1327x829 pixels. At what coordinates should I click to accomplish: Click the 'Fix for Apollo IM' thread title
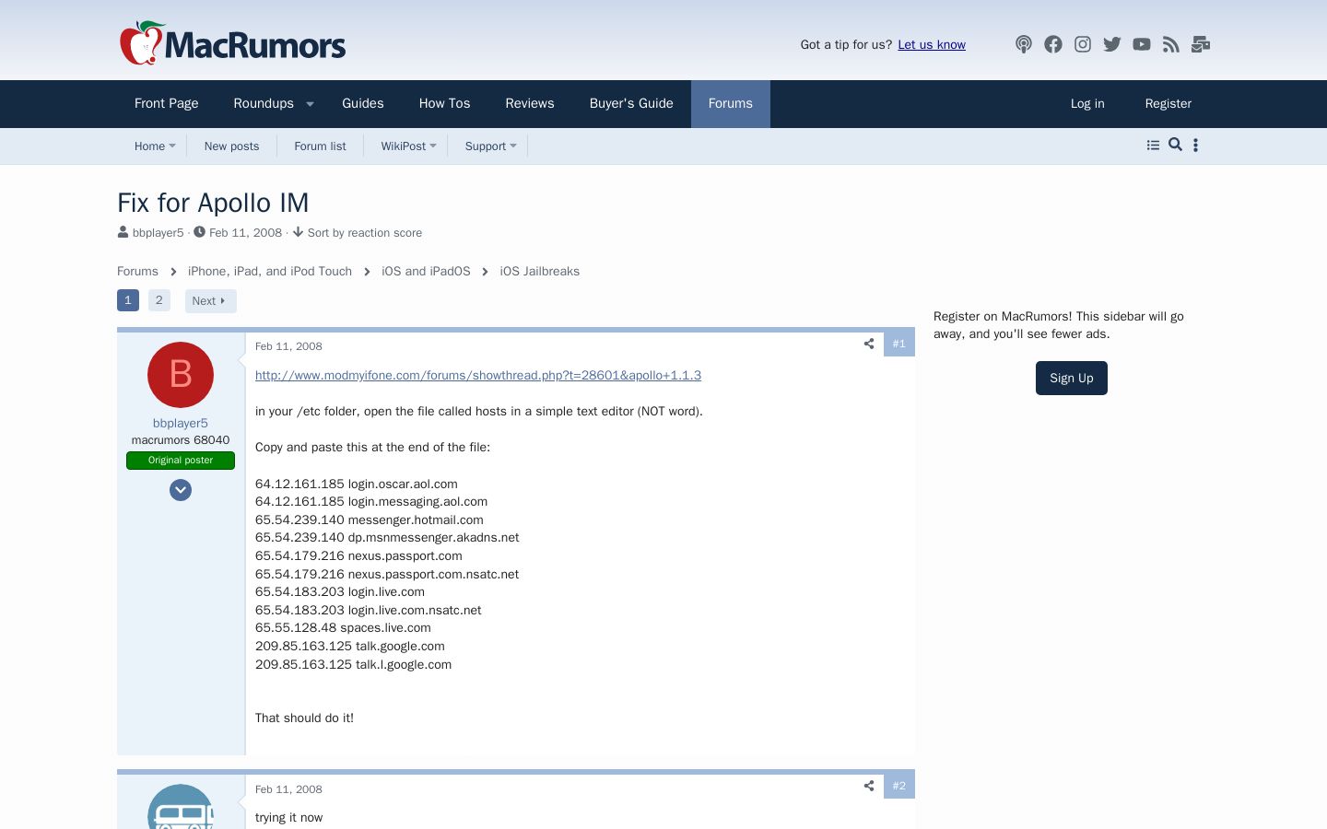coord(213,203)
